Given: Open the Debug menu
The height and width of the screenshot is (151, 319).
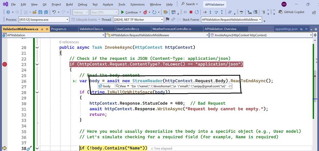Looking at the screenshot, I should (x=82, y=4).
